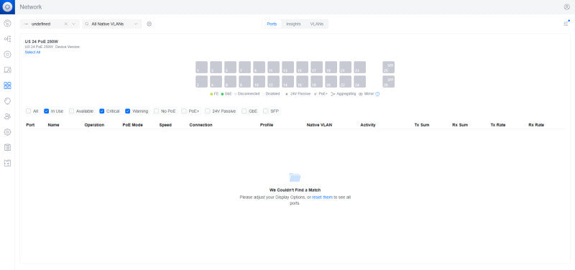Screen dimensions: 575x270
Task: Open the Client Devices icon in sidebar
Action: pos(7,70)
